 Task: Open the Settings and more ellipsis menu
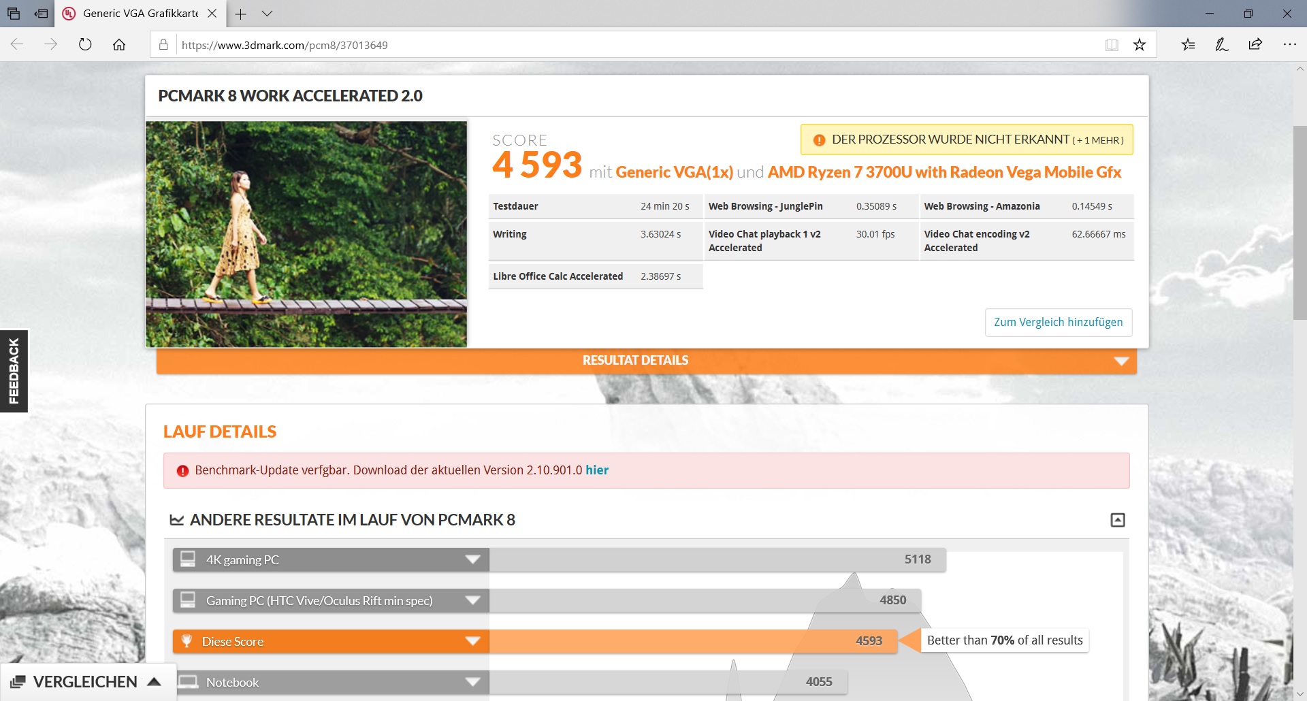(1289, 45)
